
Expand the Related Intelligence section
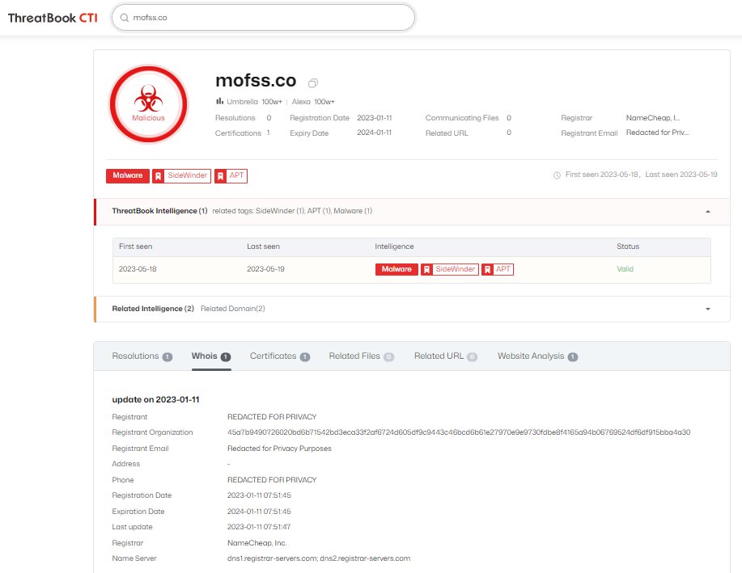(x=708, y=309)
